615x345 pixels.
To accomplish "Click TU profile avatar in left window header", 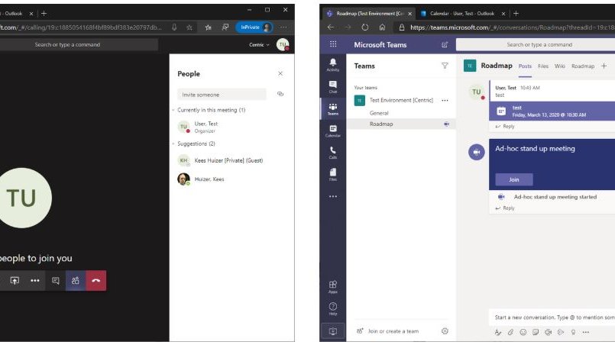I will [283, 45].
